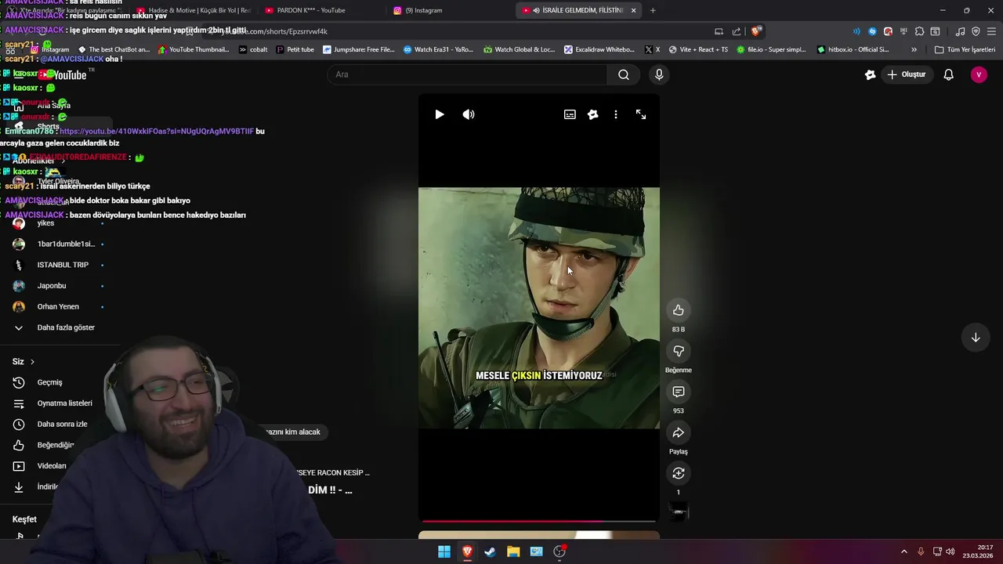Open Steam from the taskbar

[x=490, y=551]
